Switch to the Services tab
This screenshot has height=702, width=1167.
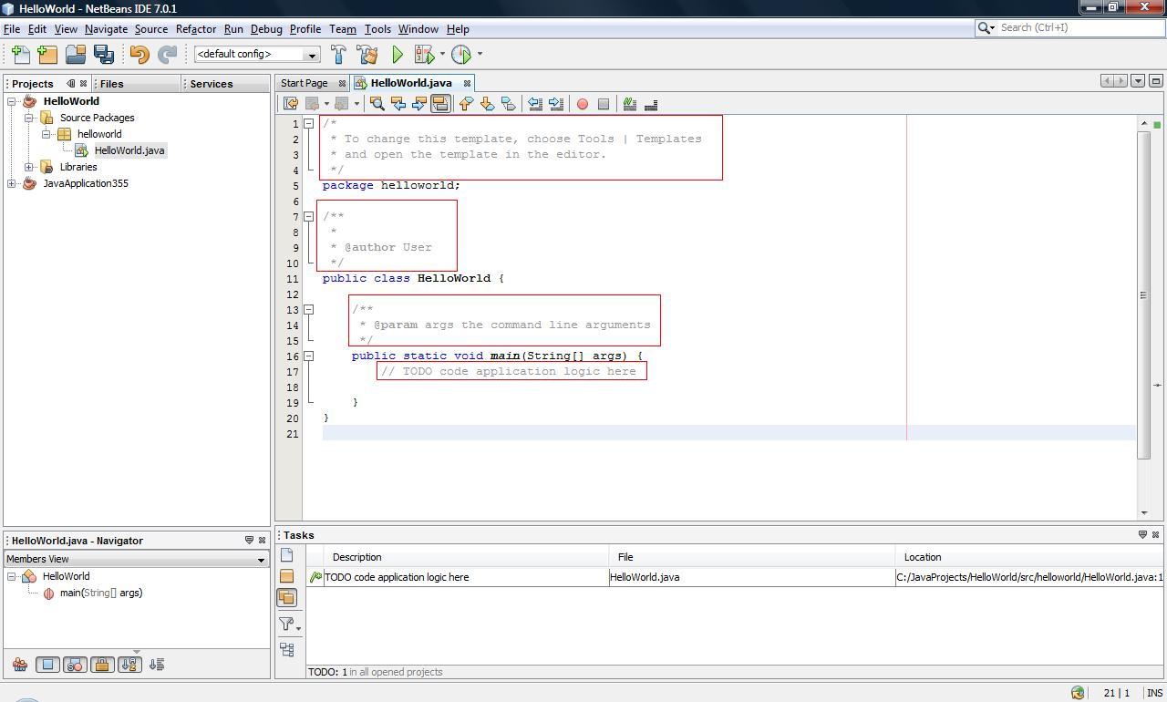click(212, 84)
